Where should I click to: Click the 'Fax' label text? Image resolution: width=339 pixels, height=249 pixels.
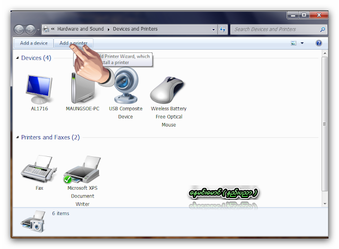39,188
